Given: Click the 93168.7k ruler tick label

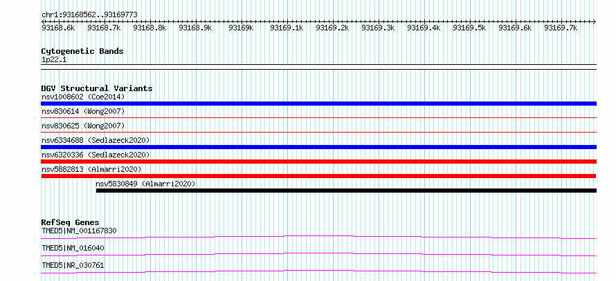Looking at the screenshot, I should 104,28.
